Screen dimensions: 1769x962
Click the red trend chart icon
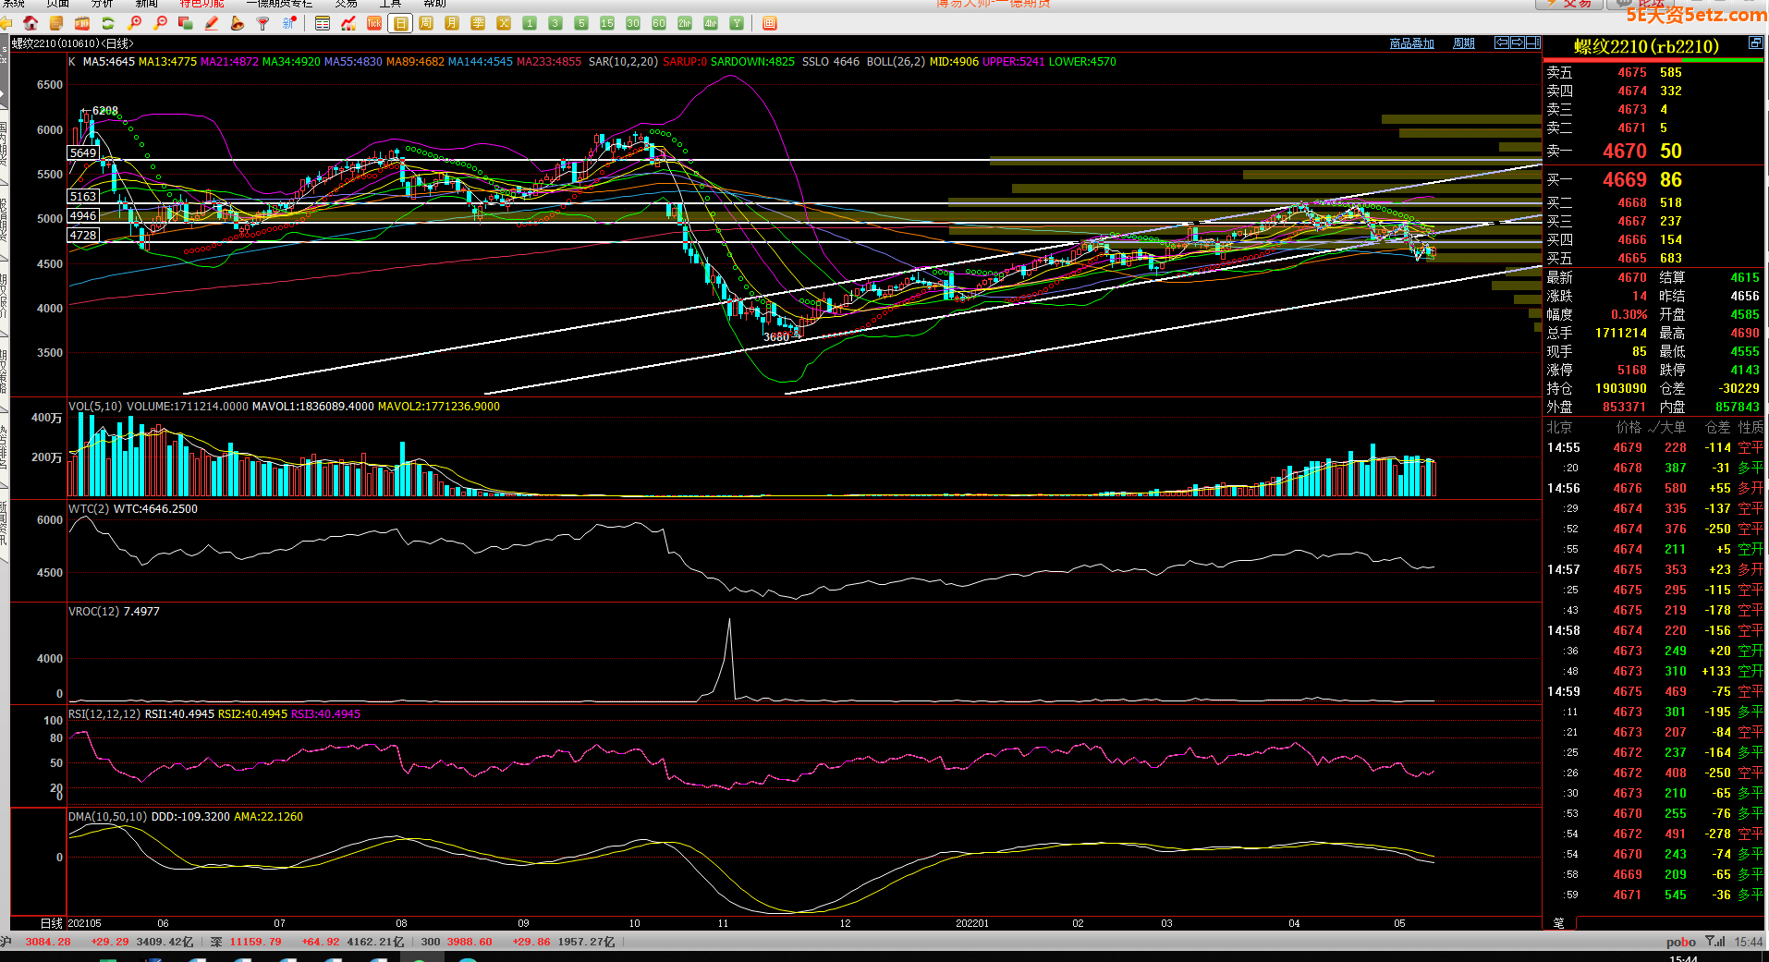(348, 23)
